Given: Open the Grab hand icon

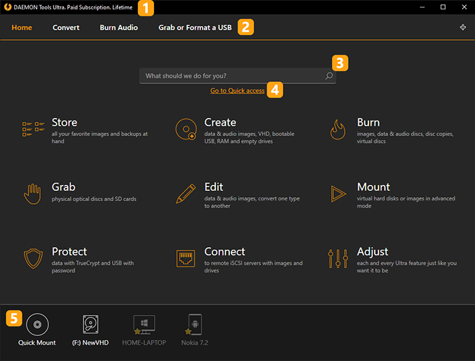Looking at the screenshot, I should pos(33,194).
